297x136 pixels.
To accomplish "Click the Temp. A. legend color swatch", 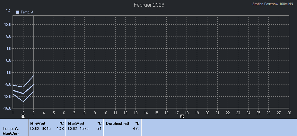I will coord(18,12).
